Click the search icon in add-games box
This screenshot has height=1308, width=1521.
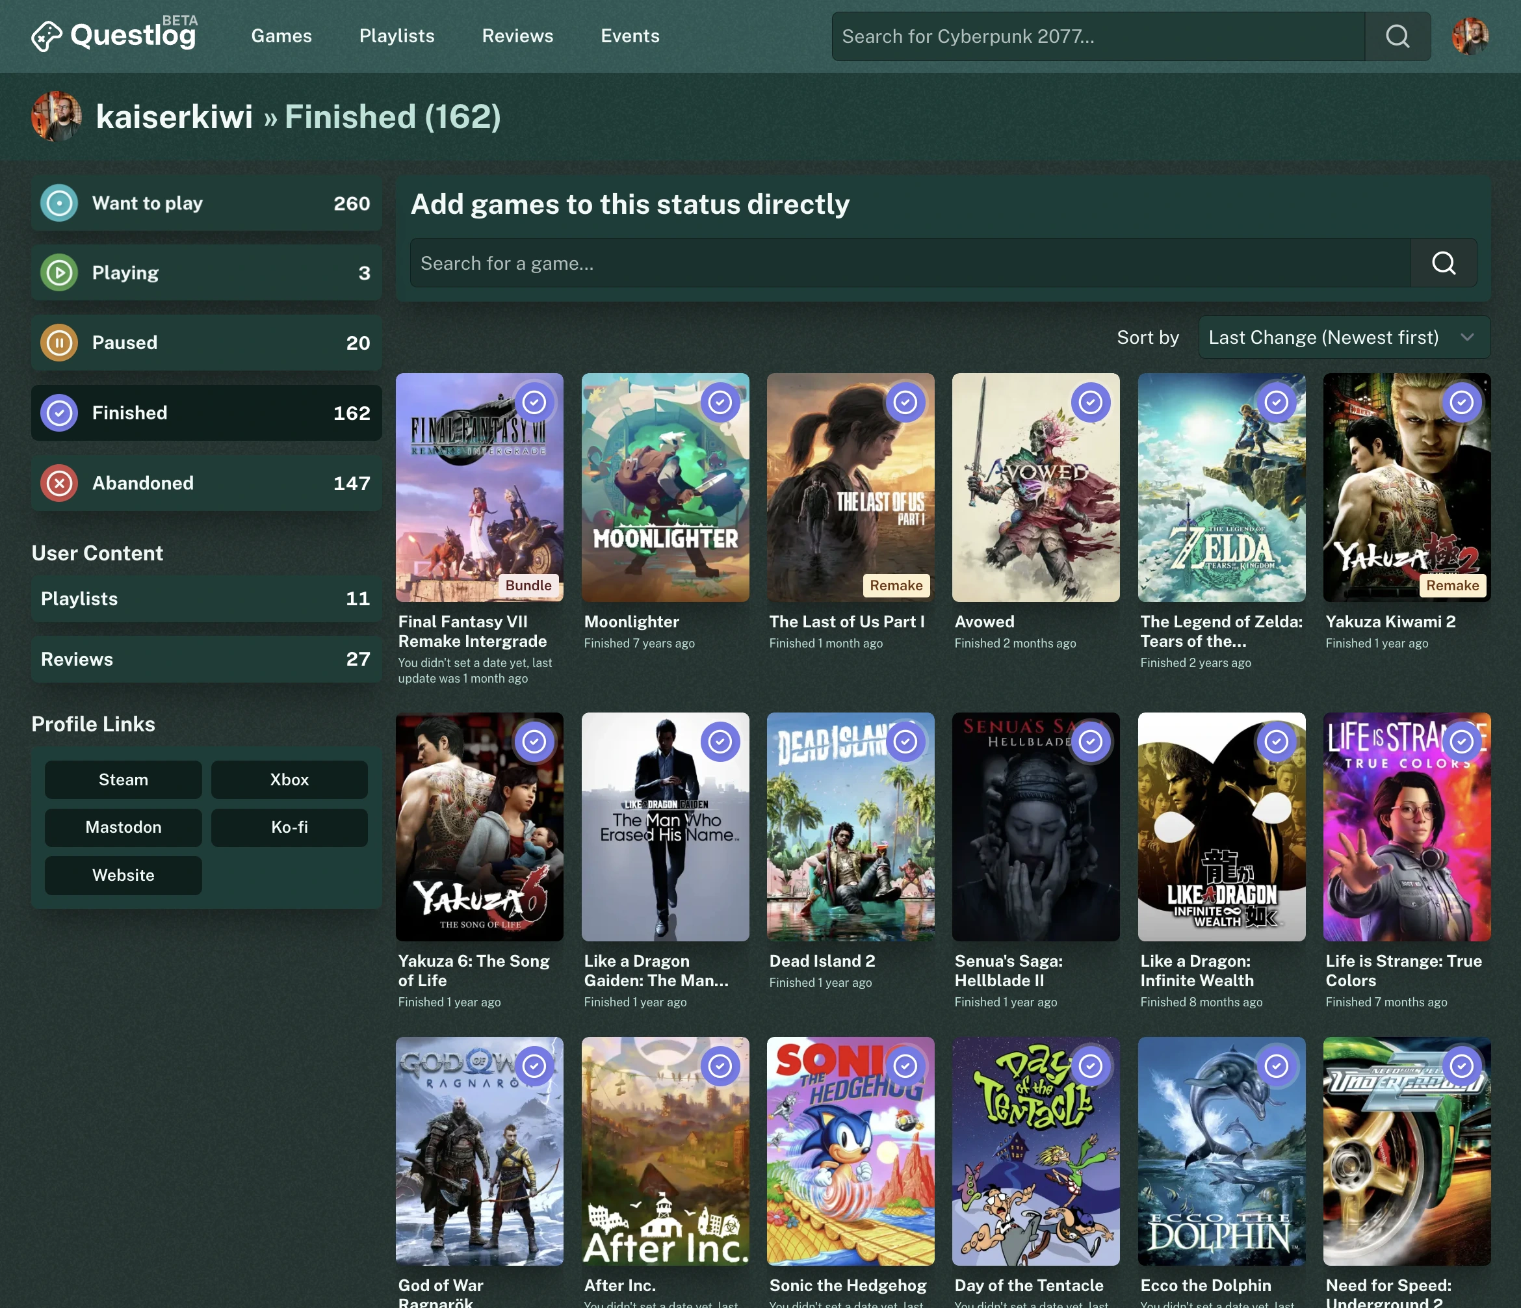pos(1443,263)
